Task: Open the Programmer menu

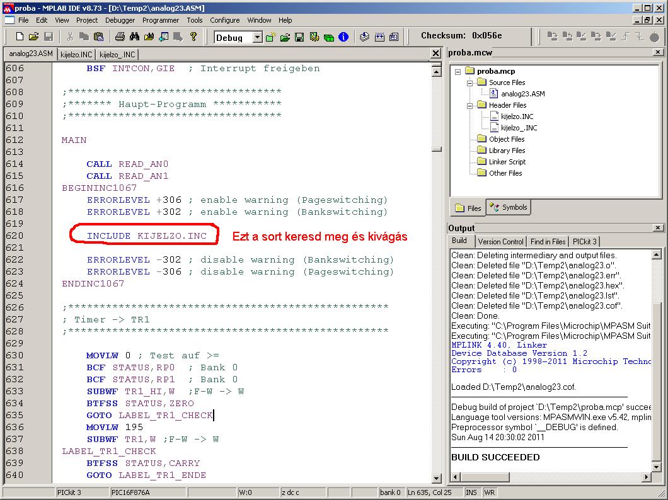Action: coord(161,20)
